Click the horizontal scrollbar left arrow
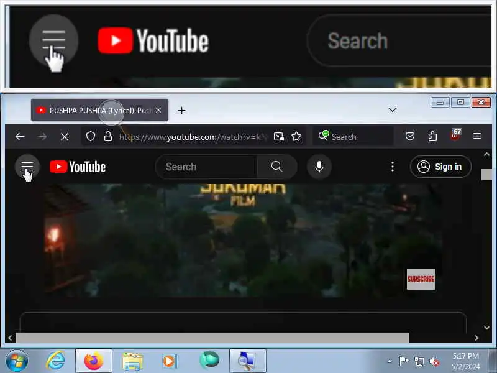The height and width of the screenshot is (373, 497). point(10,338)
